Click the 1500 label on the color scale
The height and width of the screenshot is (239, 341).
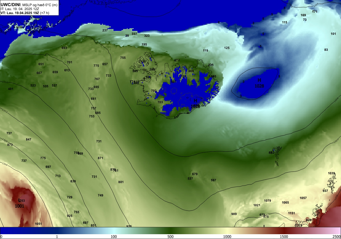point(284,237)
